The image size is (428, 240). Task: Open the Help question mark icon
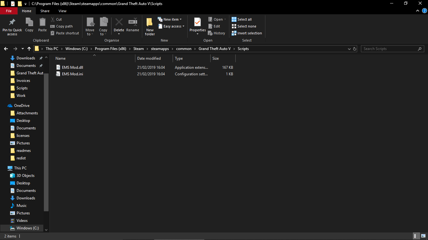click(x=424, y=11)
